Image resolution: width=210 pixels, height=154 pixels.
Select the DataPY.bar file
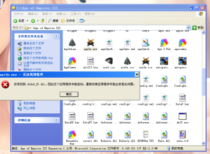90,118
